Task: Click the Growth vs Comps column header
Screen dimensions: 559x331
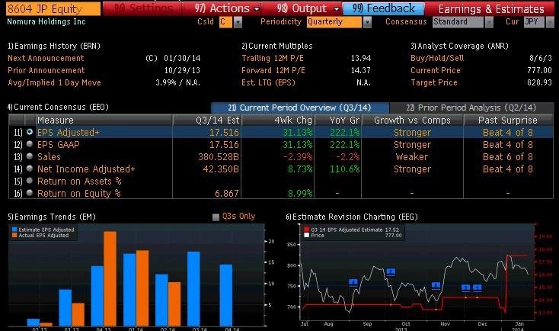Action: pos(412,120)
